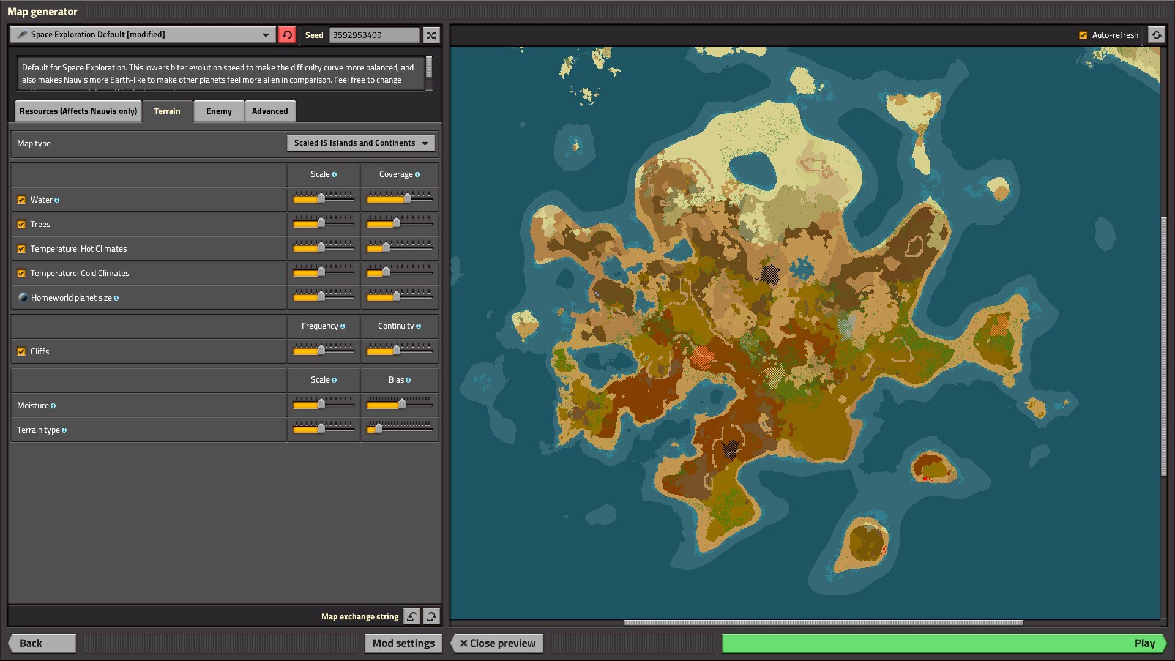1175x661 pixels.
Task: Click the red reset preset icon
Action: [286, 35]
